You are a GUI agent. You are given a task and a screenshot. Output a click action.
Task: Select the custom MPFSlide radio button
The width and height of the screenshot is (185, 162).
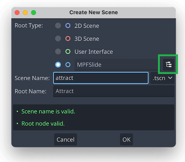coord(58,65)
